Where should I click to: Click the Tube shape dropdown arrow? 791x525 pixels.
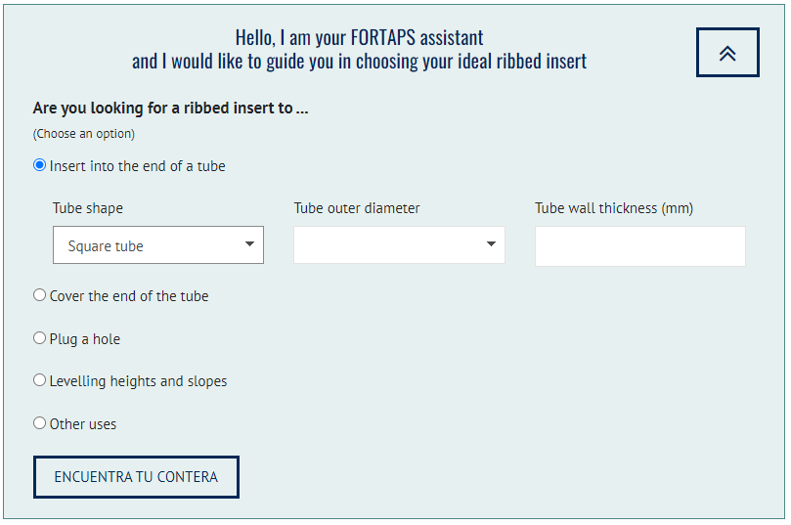[249, 244]
